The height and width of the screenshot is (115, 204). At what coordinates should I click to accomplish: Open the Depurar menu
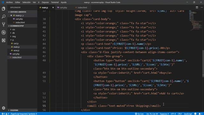pyautogui.click(x=45, y=2)
